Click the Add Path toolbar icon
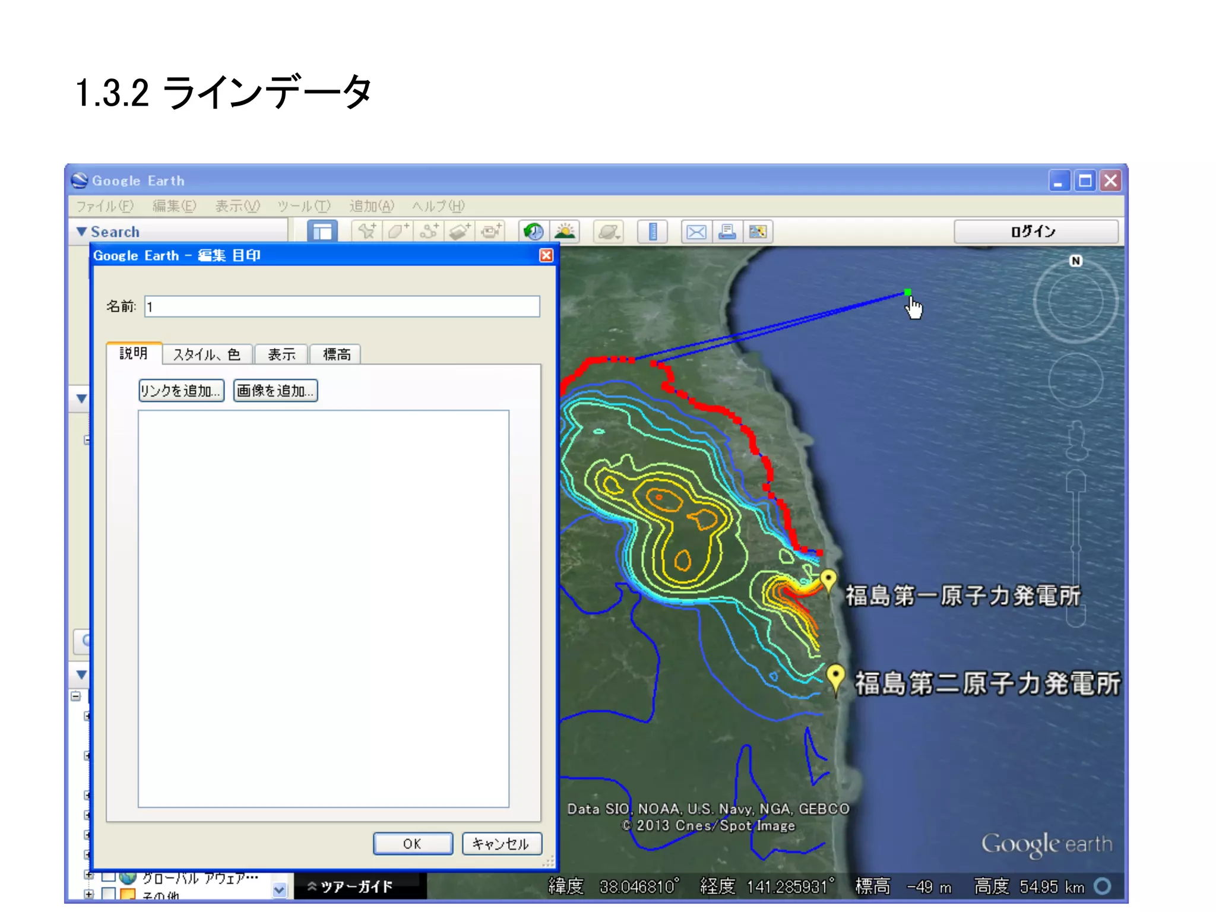 pyautogui.click(x=429, y=232)
